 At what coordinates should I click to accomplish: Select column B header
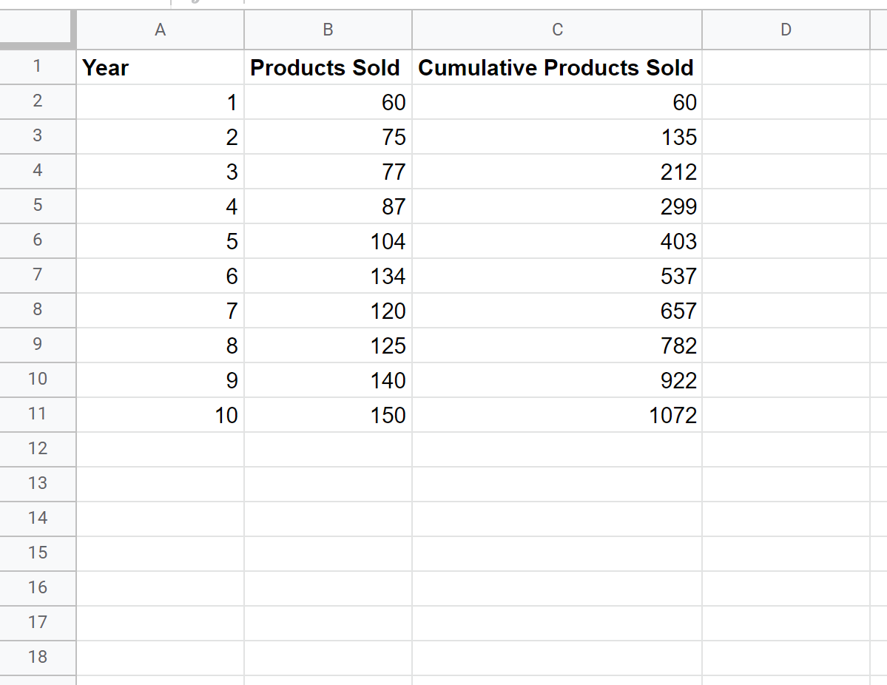[328, 30]
